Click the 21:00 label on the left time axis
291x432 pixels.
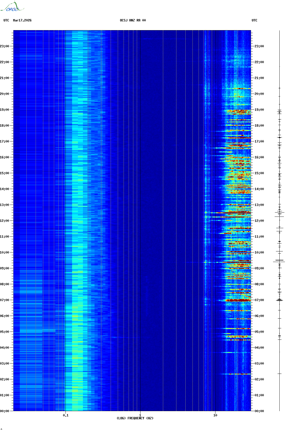point(4,78)
